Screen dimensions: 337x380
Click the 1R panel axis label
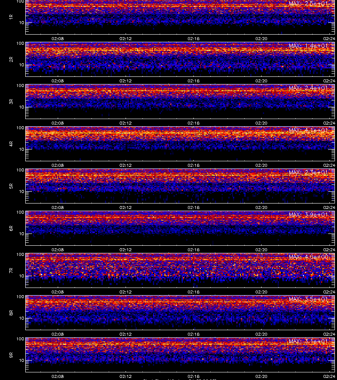coord(11,17)
